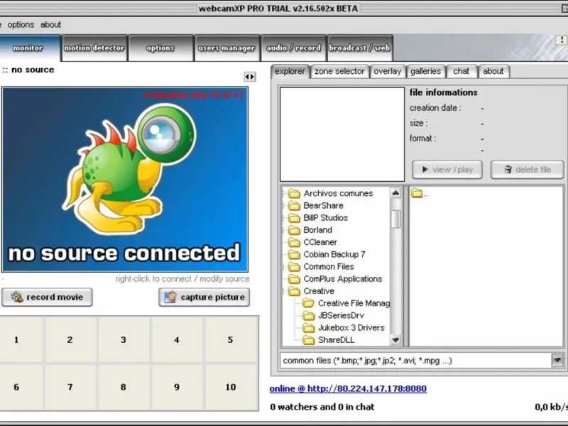568x426 pixels.
Task: Click the BillP Studios folder icon
Action: (294, 218)
